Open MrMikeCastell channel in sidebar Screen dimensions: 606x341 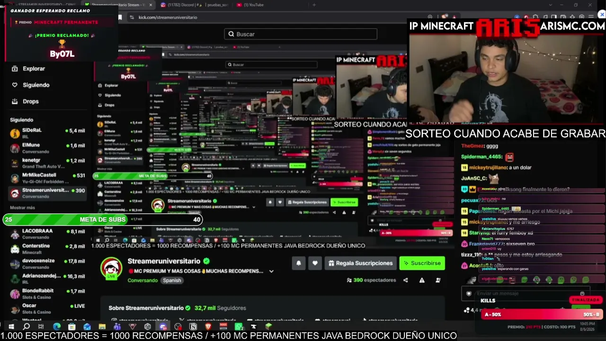[47, 178]
